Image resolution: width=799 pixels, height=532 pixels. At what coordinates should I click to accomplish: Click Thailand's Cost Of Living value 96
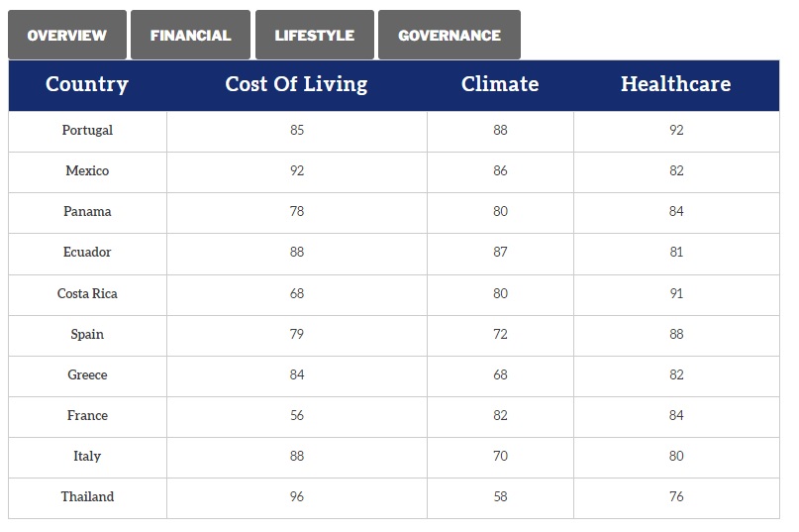297,497
